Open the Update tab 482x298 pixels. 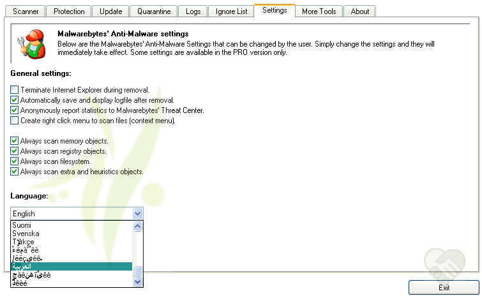pyautogui.click(x=110, y=11)
